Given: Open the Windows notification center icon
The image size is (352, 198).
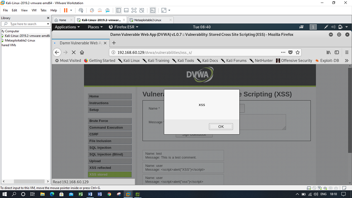Looking at the screenshot, I should click(343, 194).
